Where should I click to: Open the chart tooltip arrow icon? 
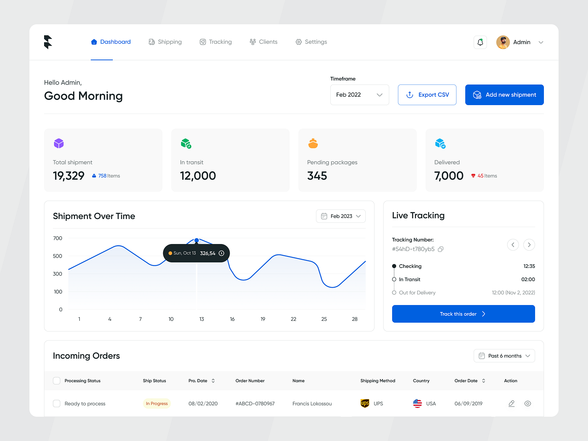[222, 253]
